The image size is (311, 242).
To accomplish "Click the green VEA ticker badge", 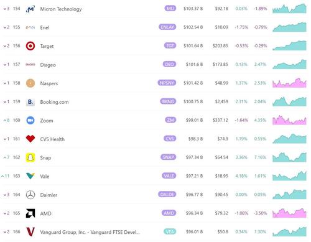I will coord(170,231).
